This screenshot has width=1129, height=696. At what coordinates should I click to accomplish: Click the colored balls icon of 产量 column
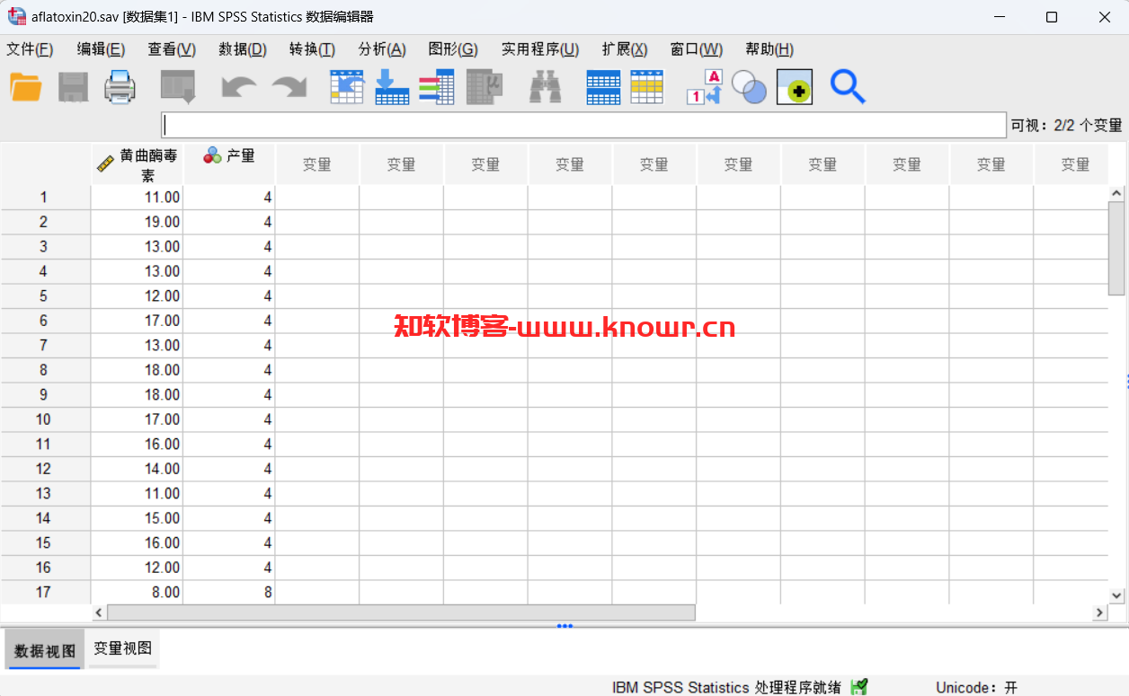point(212,155)
